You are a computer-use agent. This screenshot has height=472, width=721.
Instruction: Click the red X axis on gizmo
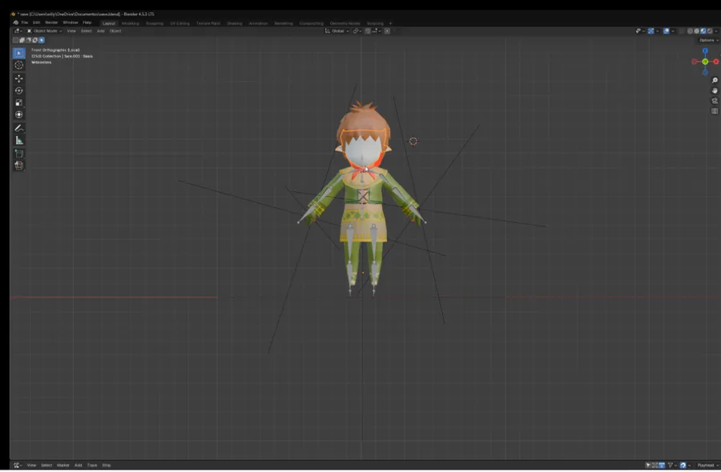coord(716,62)
